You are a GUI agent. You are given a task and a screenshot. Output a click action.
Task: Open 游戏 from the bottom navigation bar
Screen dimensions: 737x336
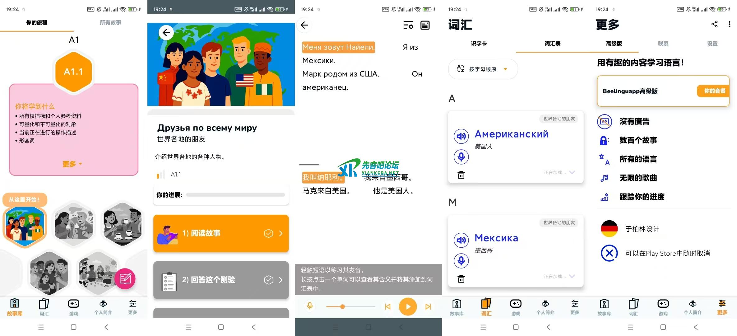pyautogui.click(x=73, y=306)
